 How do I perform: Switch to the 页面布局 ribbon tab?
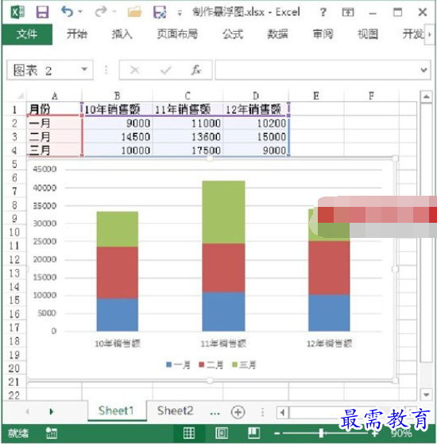click(x=177, y=34)
